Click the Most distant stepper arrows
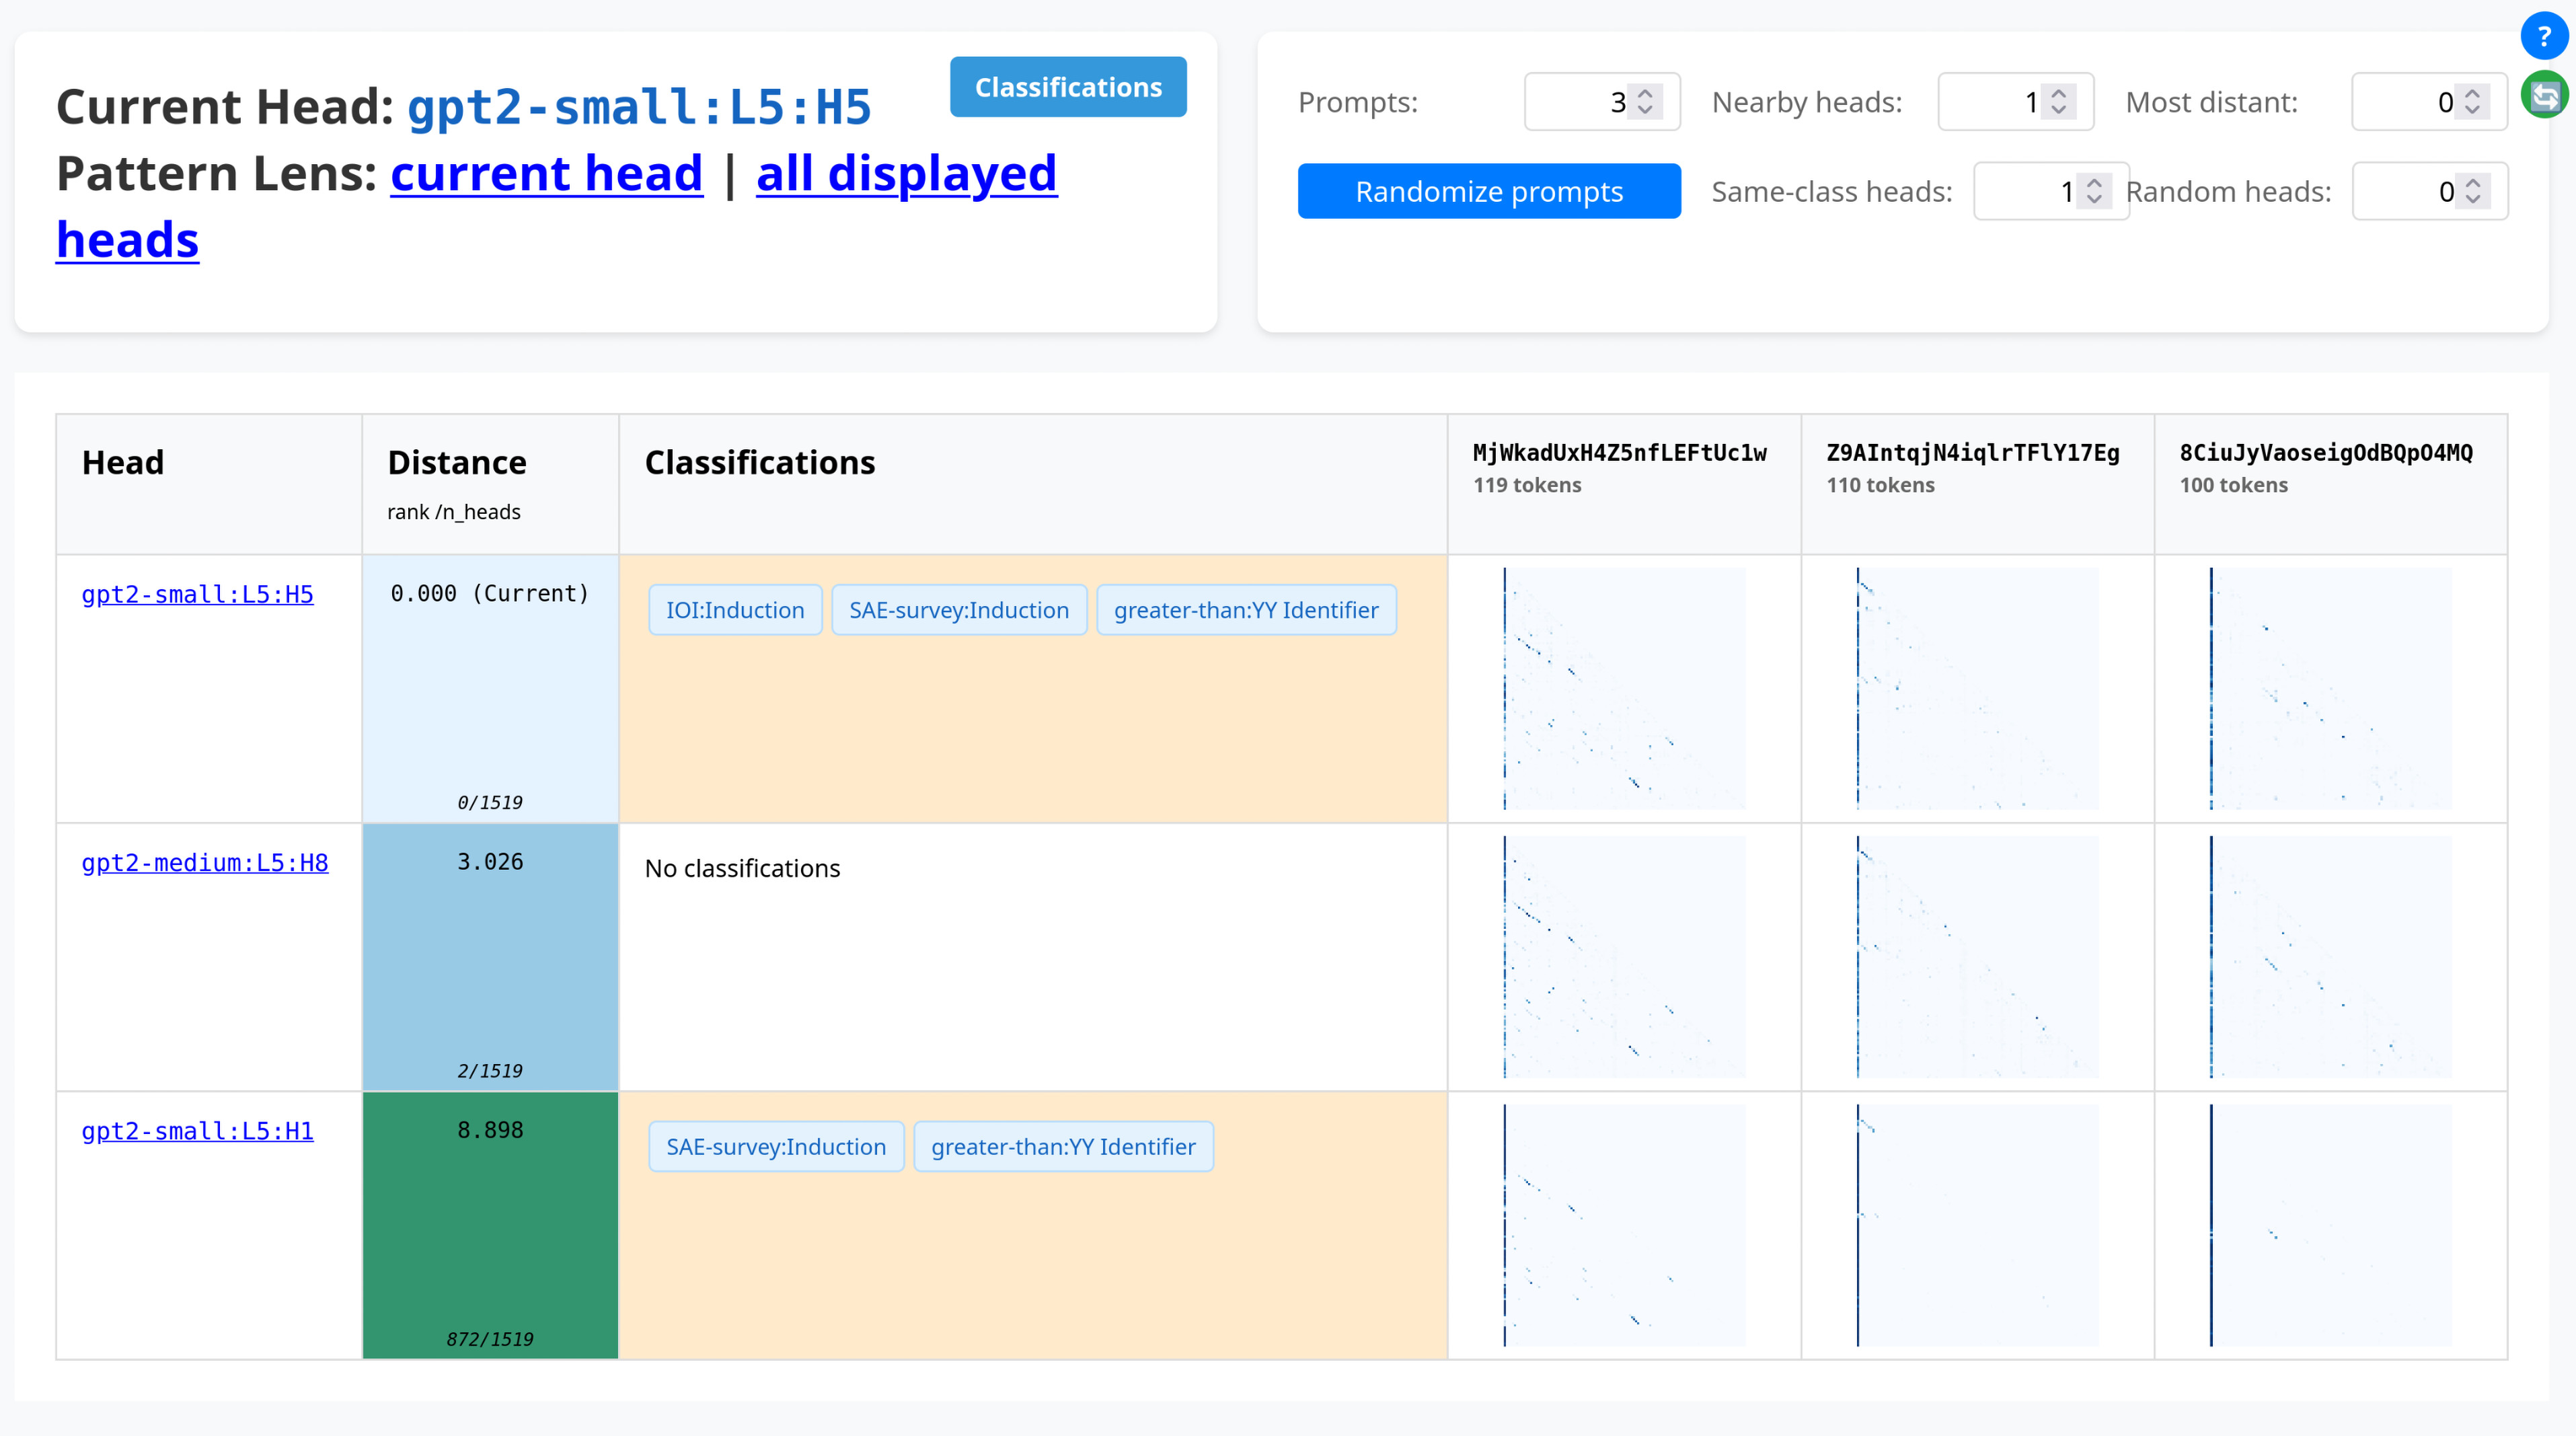The width and height of the screenshot is (2576, 1436). 2472,101
